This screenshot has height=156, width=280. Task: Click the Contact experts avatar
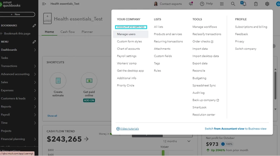pos(156,4)
